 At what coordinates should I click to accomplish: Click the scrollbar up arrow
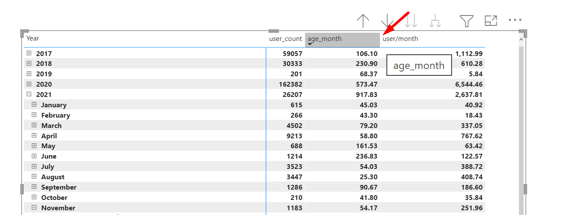pos(521,39)
